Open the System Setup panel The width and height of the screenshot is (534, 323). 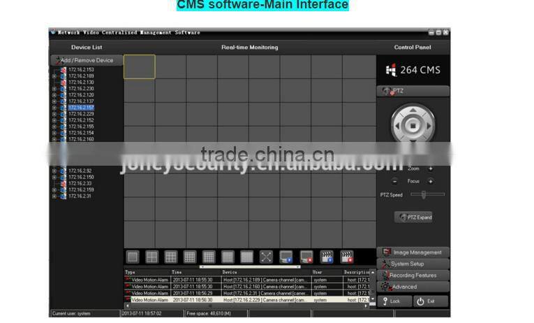[x=413, y=264]
